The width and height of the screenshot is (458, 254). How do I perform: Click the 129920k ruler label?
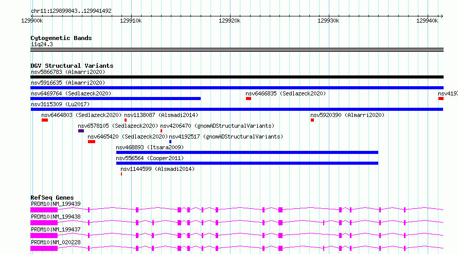230,21
